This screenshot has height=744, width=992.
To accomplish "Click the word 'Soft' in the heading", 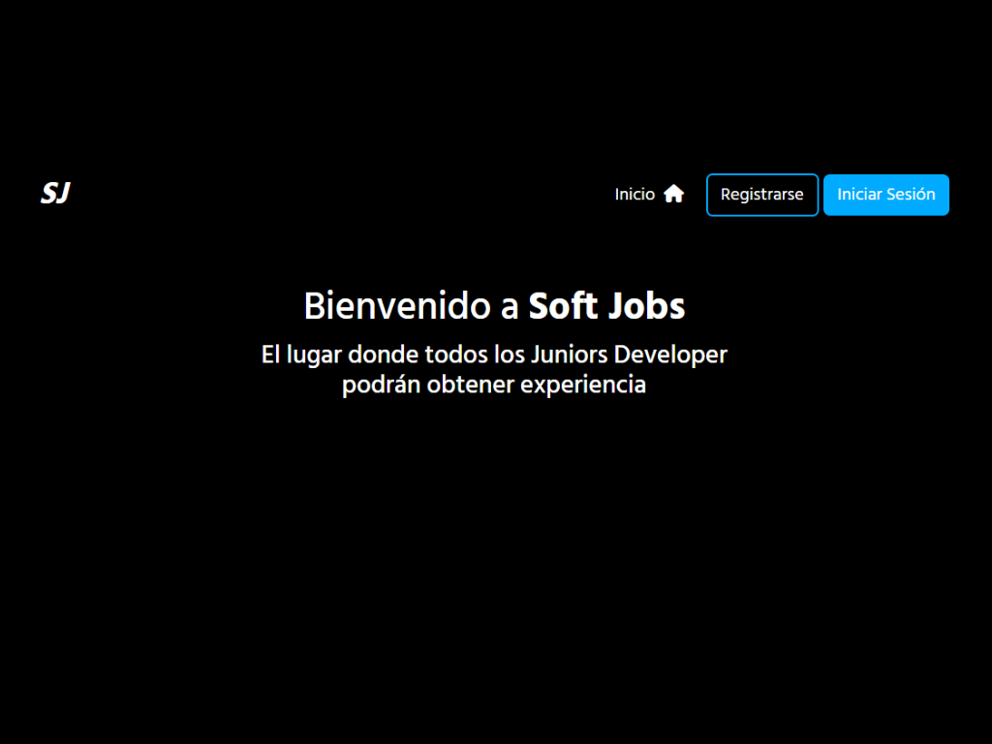I will click(x=563, y=306).
